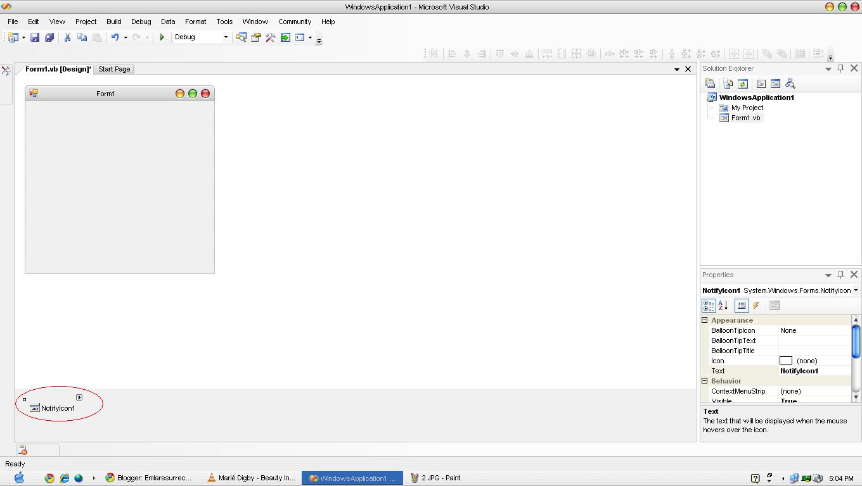Show events via the lightning bolt icon
The width and height of the screenshot is (862, 486).
click(x=756, y=306)
